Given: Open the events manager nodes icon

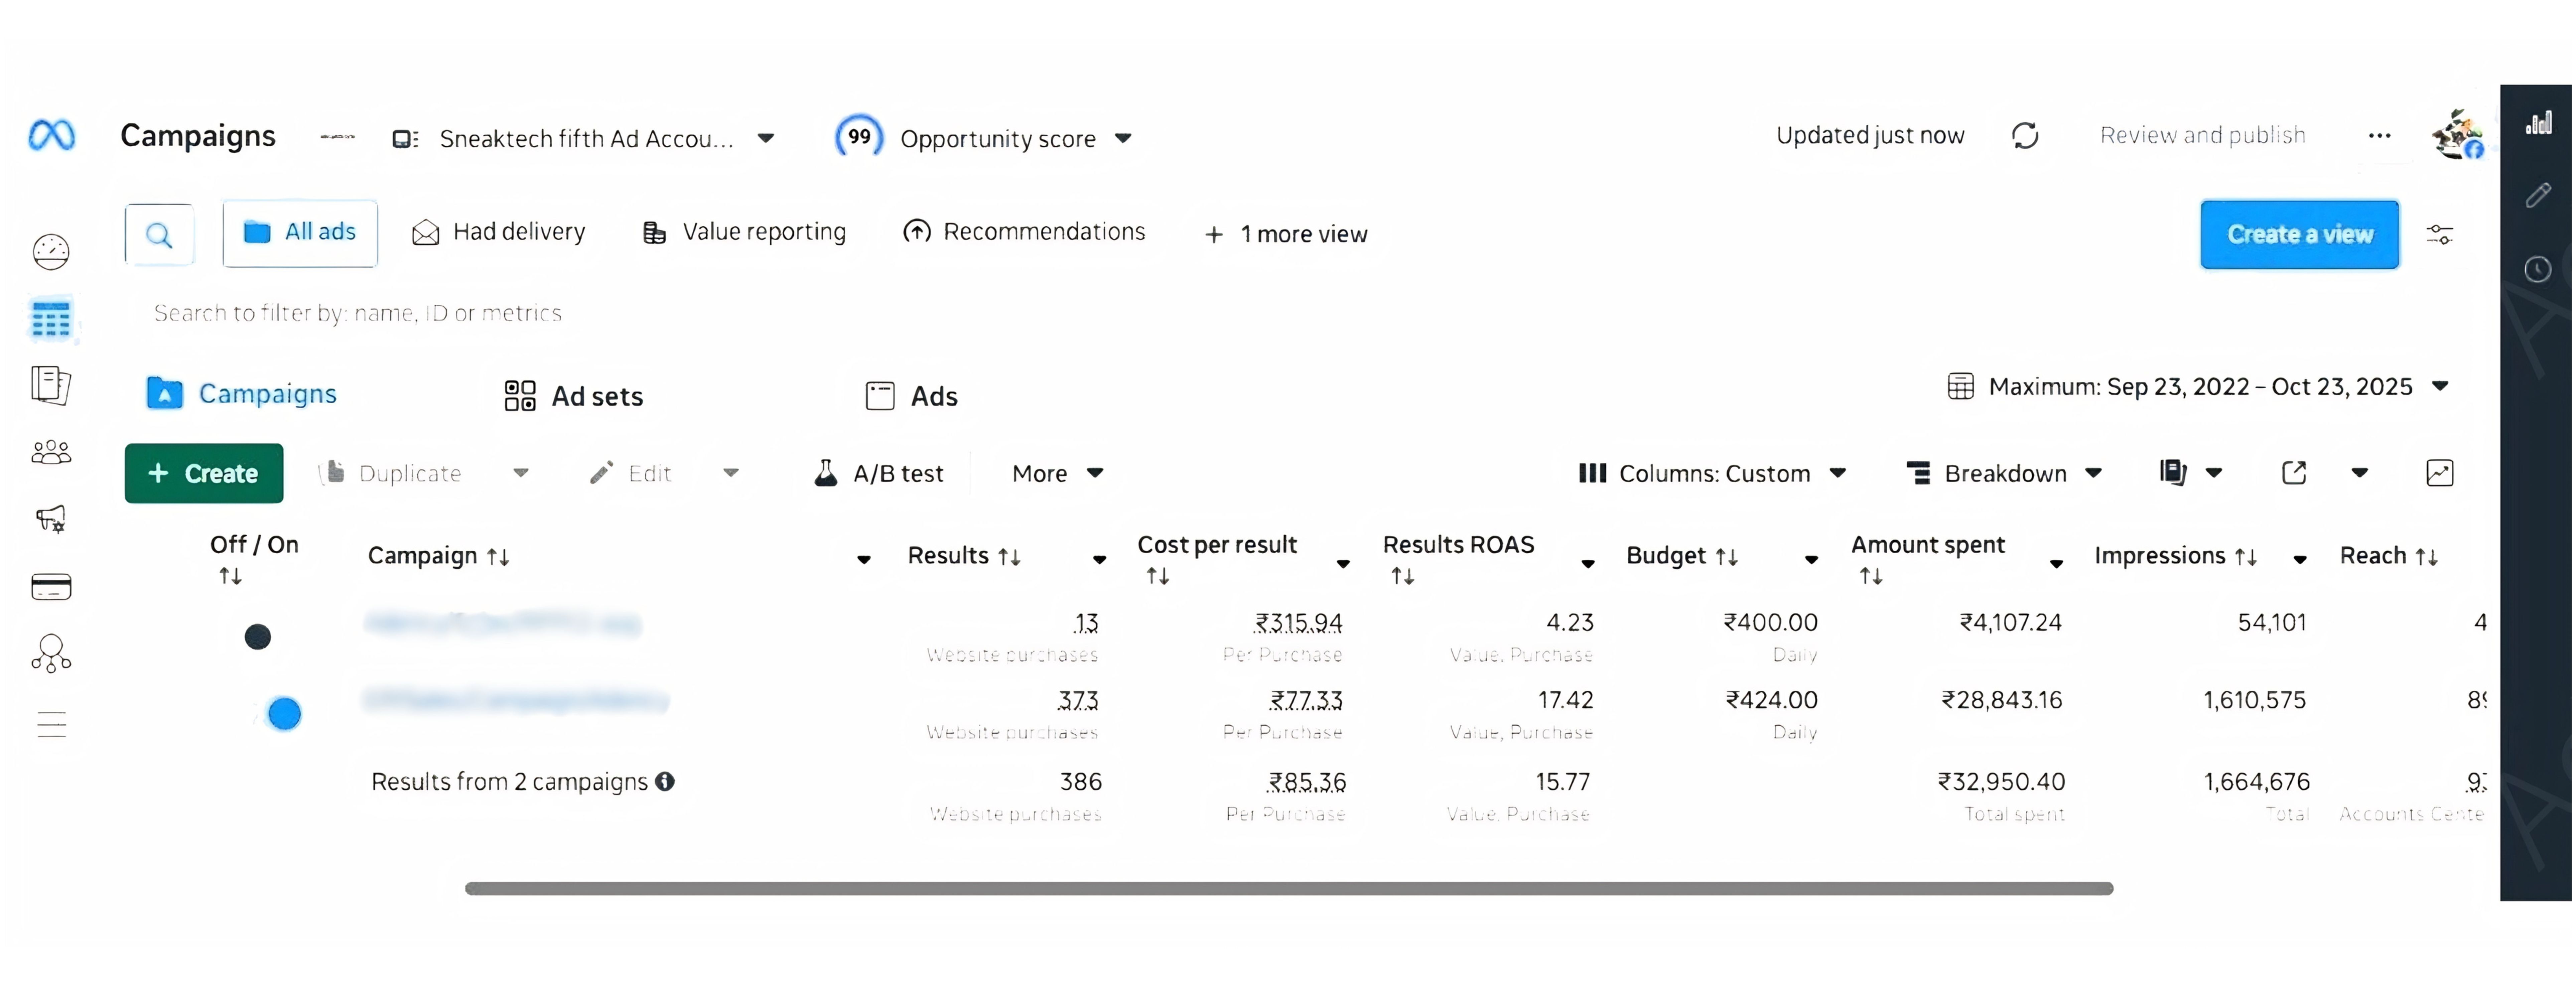Looking at the screenshot, I should (x=51, y=654).
